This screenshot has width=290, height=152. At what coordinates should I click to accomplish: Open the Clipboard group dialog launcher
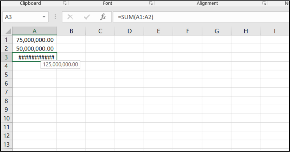coord(65,3)
